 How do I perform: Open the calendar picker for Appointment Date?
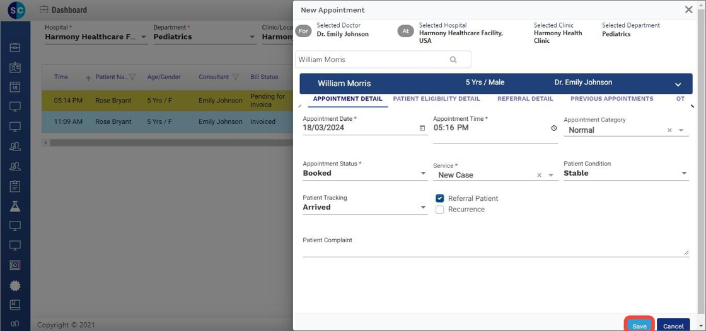click(422, 128)
